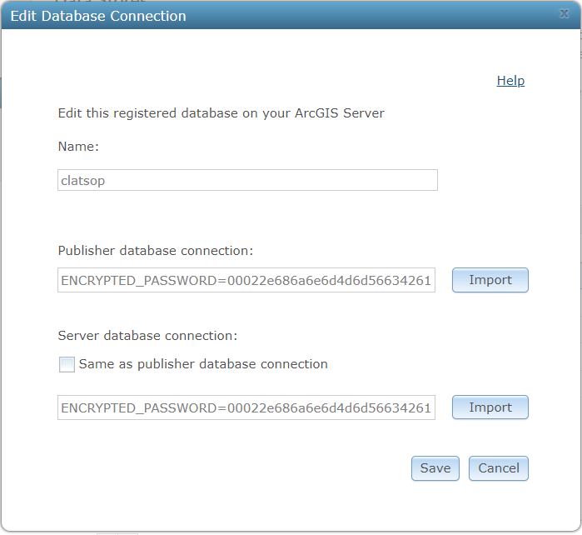Click blank dialog area left of Help

click(291, 81)
